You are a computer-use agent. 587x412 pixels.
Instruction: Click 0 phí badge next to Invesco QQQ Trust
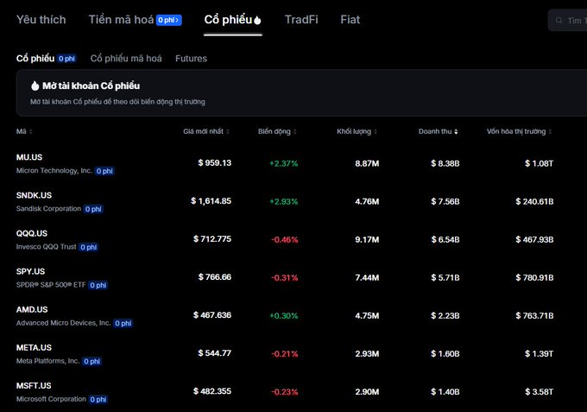(88, 247)
